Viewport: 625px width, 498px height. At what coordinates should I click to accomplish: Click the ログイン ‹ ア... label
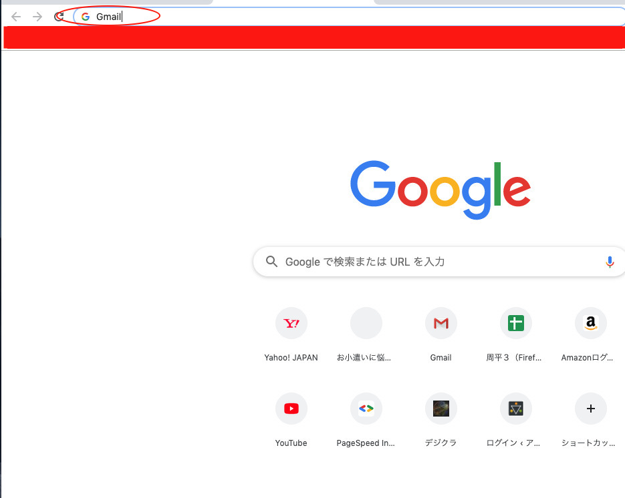click(x=513, y=443)
